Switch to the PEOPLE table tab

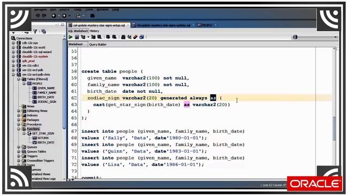(x=207, y=25)
